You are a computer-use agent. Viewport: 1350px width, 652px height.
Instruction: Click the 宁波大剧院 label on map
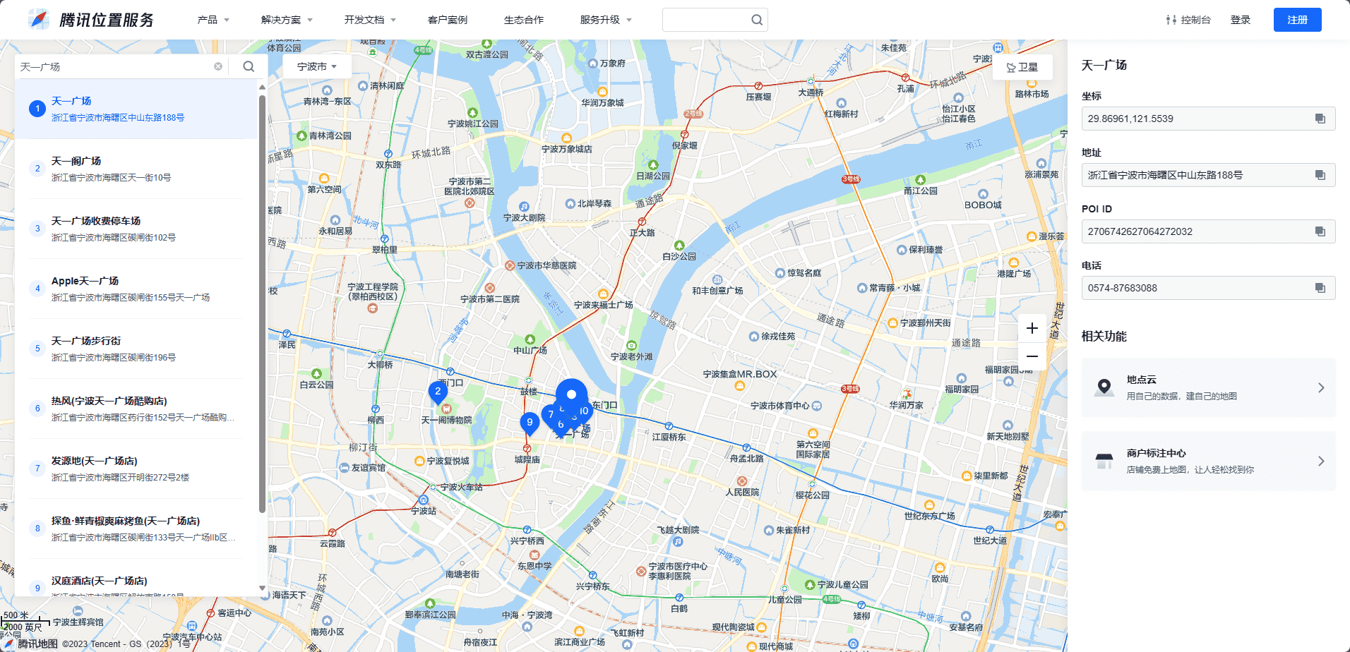[x=524, y=217]
